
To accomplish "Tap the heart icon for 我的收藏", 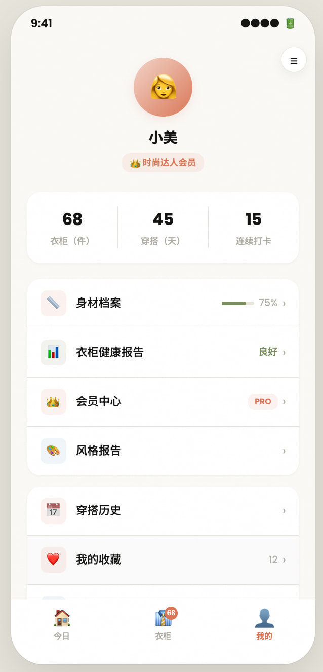I will tap(53, 559).
